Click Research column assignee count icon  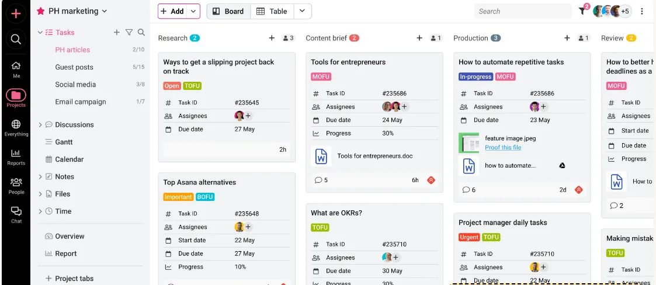289,38
